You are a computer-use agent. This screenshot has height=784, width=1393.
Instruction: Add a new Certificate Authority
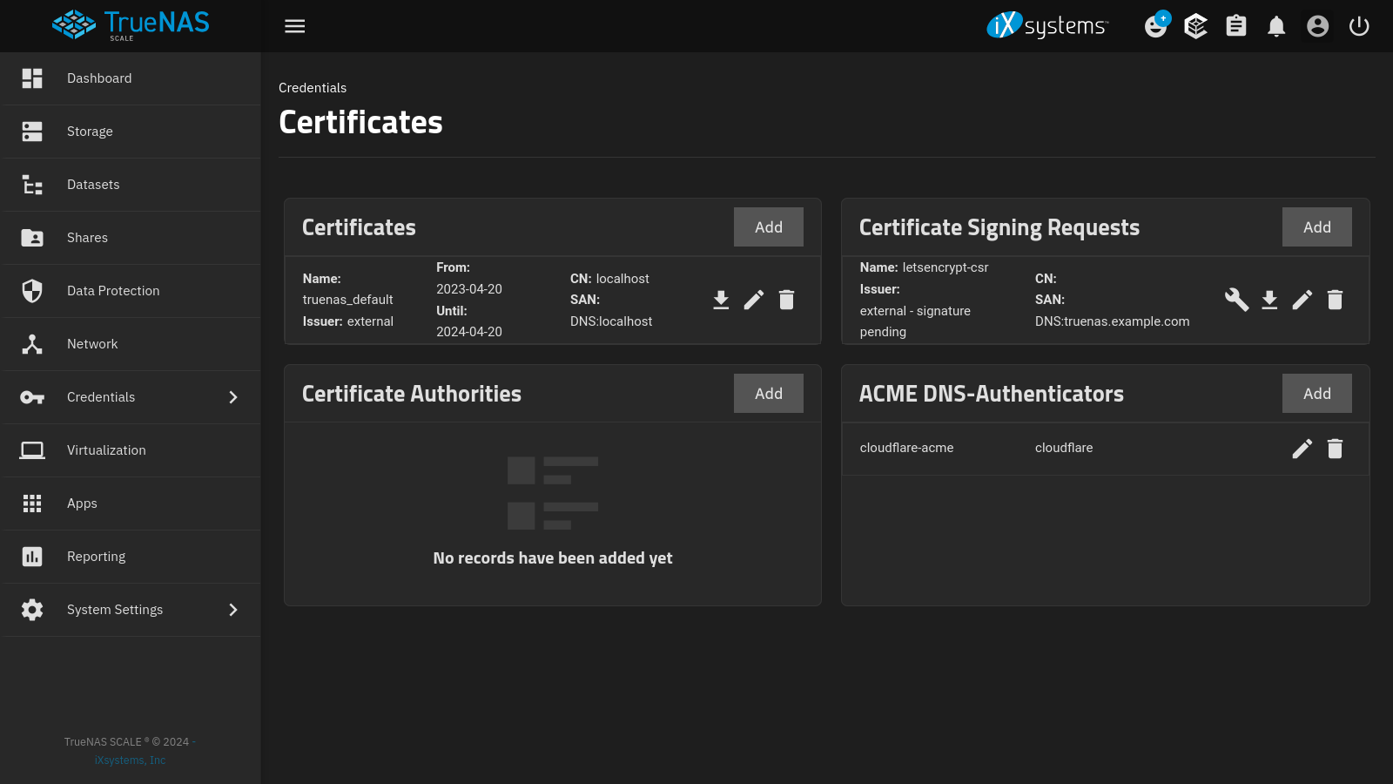point(768,393)
